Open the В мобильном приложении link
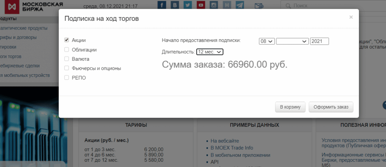Viewport: 386px width, 167px height. (240, 155)
